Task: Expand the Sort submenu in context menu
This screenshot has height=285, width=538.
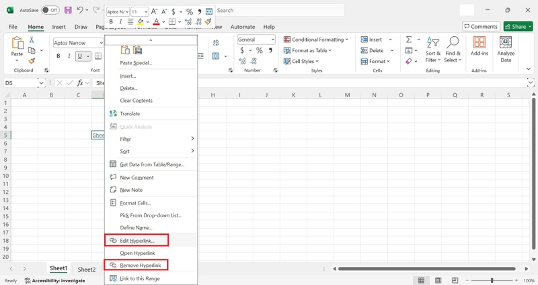Action: point(151,151)
